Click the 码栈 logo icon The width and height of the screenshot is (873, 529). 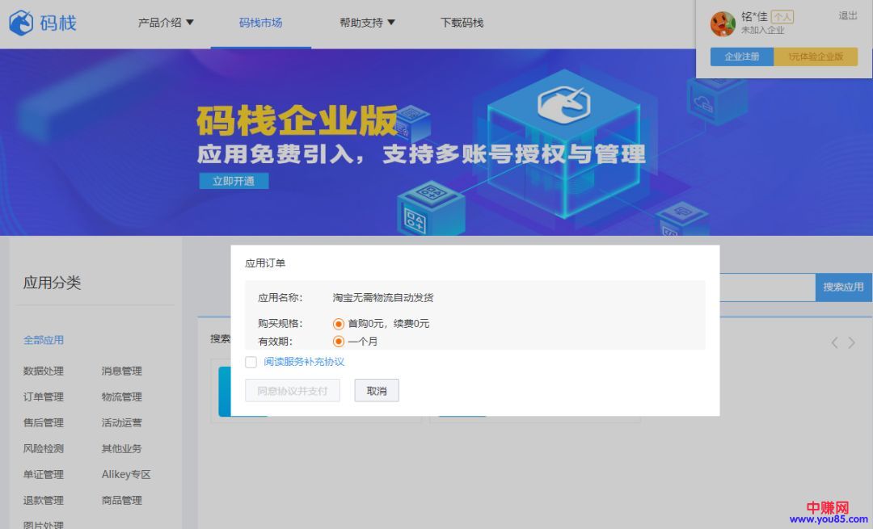pos(21,23)
